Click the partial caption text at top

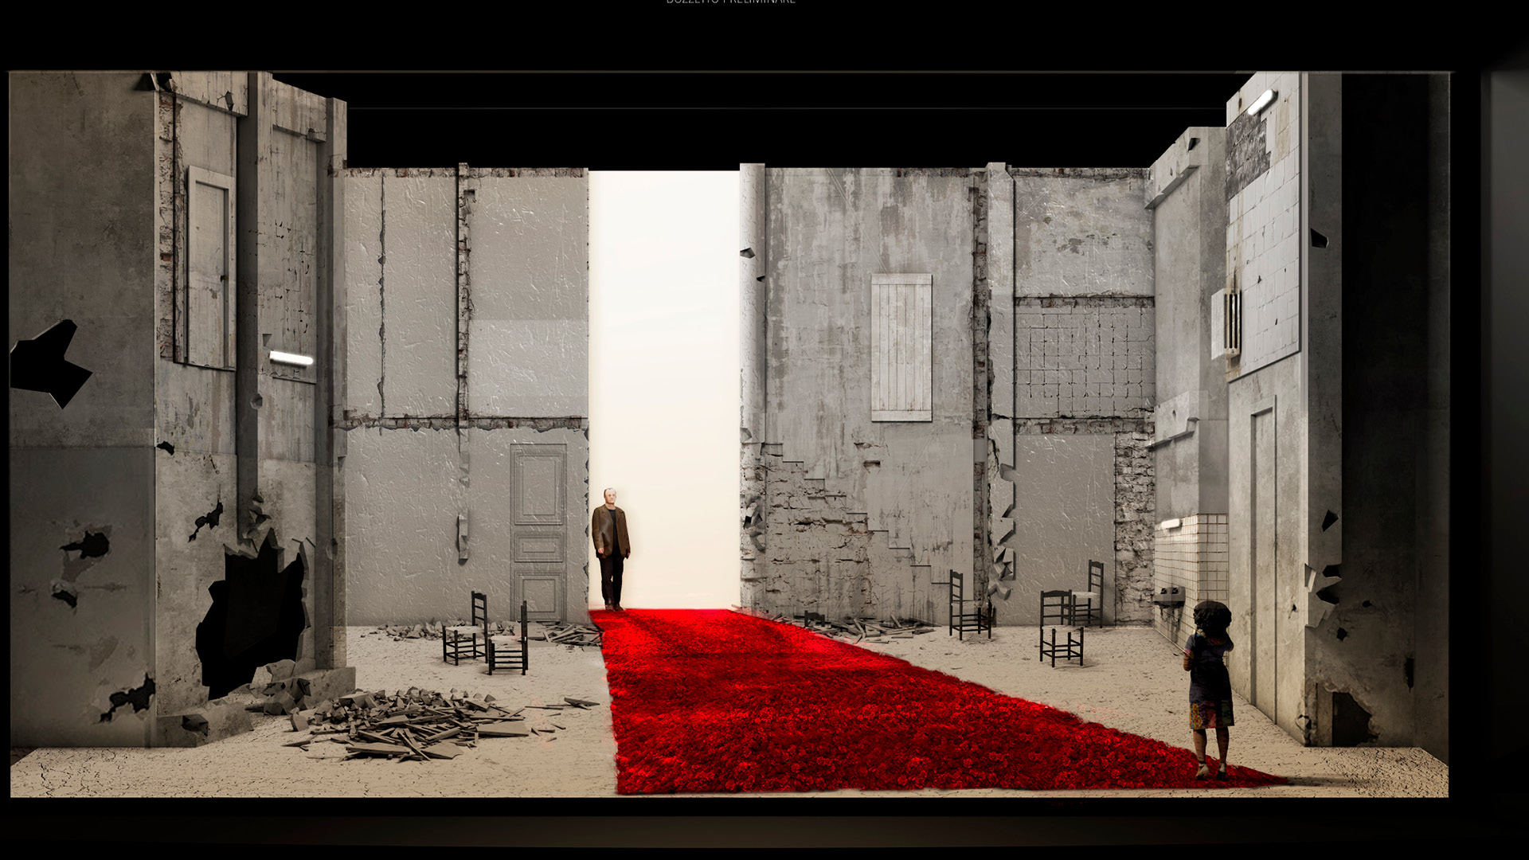[730, 2]
